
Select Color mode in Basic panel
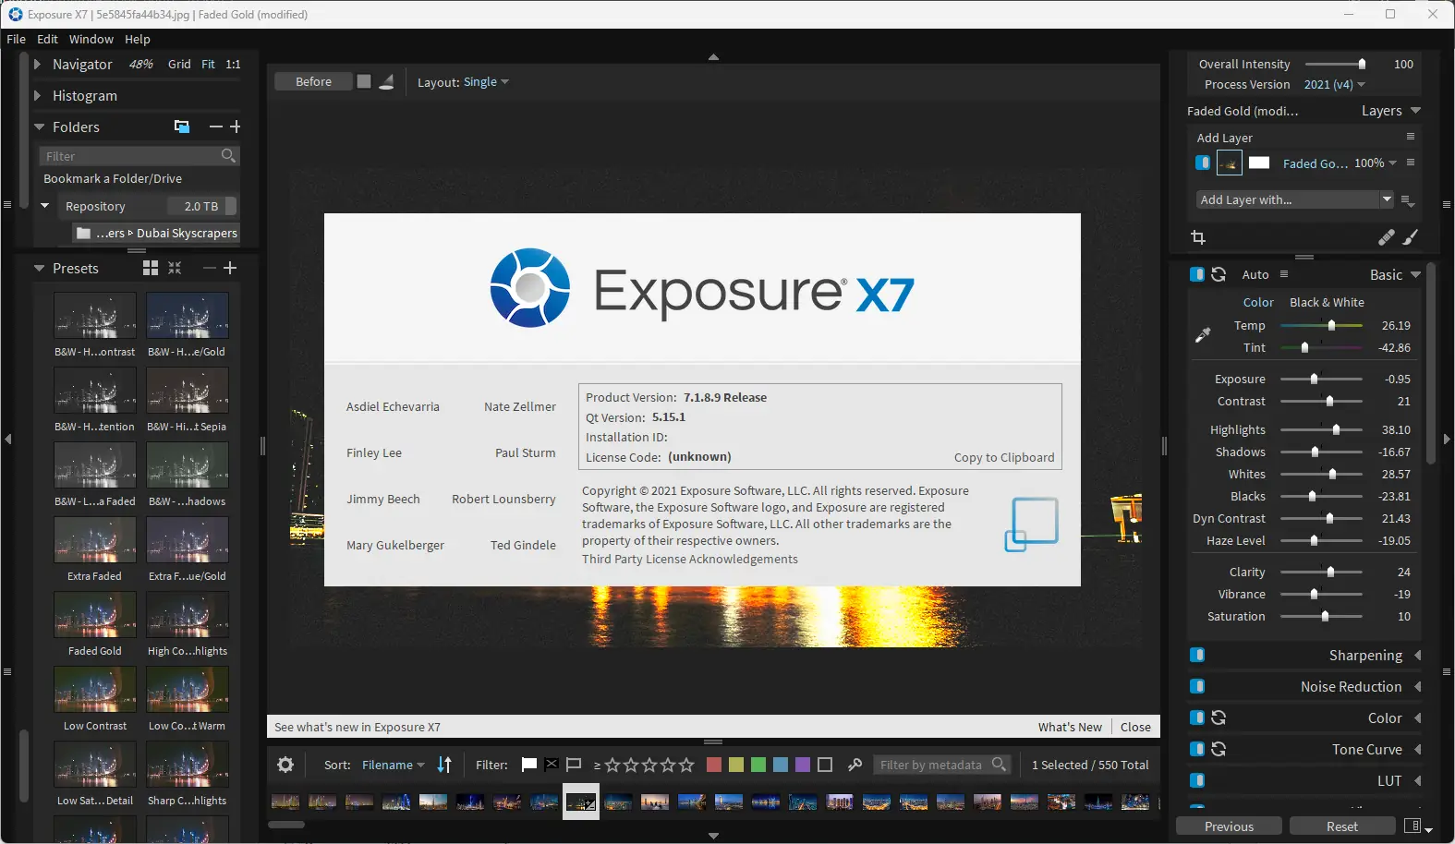point(1258,302)
